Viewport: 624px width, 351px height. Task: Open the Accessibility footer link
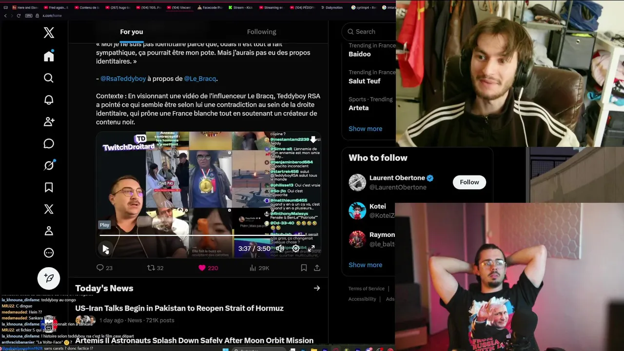point(362,299)
